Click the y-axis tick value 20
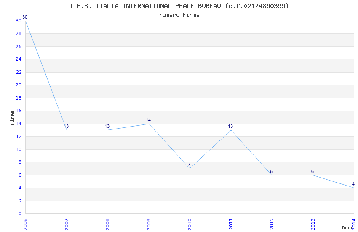Screen dimensions: 358x232 (19, 85)
